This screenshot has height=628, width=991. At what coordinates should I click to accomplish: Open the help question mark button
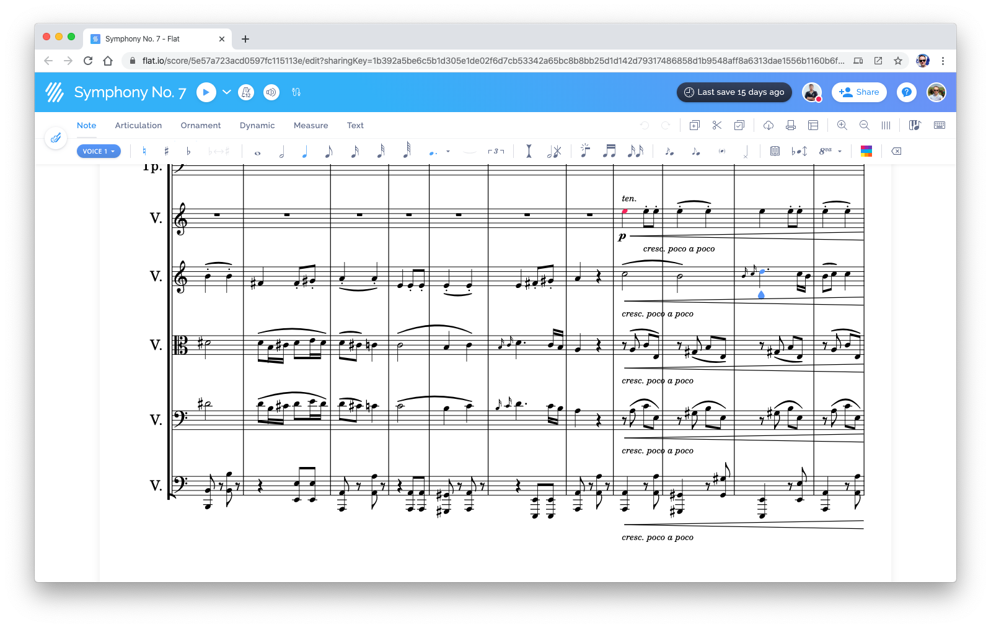pos(906,92)
